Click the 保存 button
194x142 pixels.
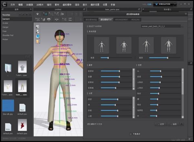[173, 124]
